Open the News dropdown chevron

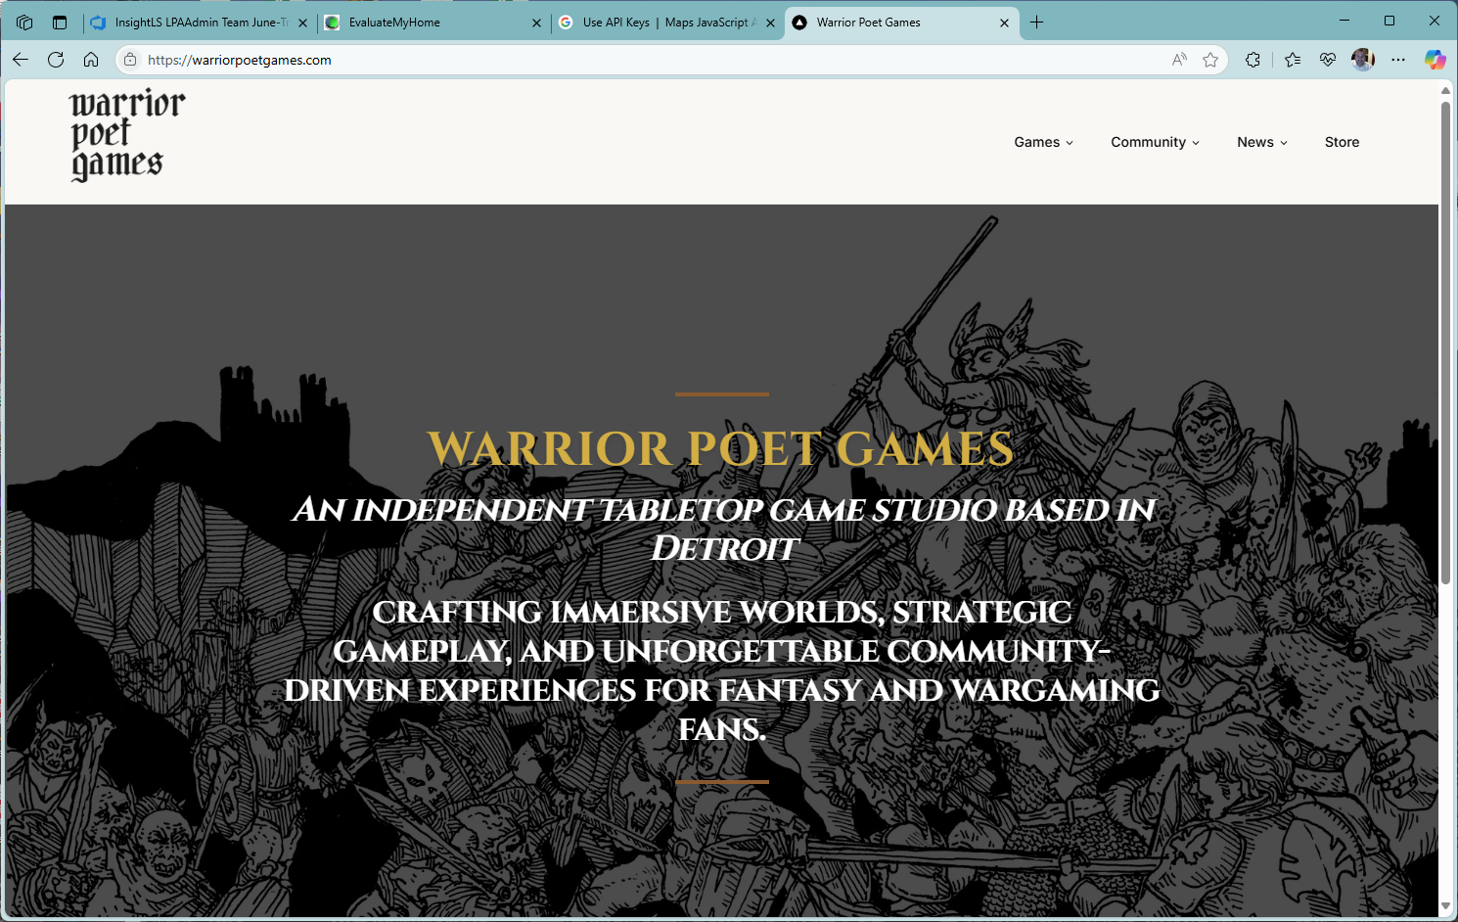tap(1283, 142)
